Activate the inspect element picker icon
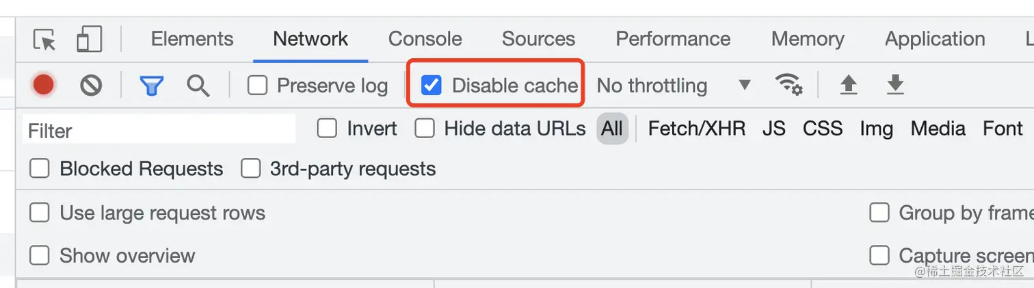Image resolution: width=1034 pixels, height=288 pixels. coord(45,40)
